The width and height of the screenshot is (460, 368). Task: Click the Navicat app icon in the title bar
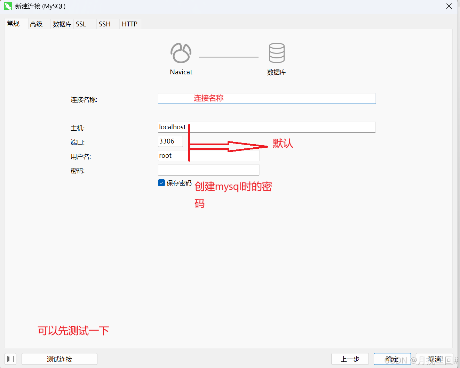(8, 6)
